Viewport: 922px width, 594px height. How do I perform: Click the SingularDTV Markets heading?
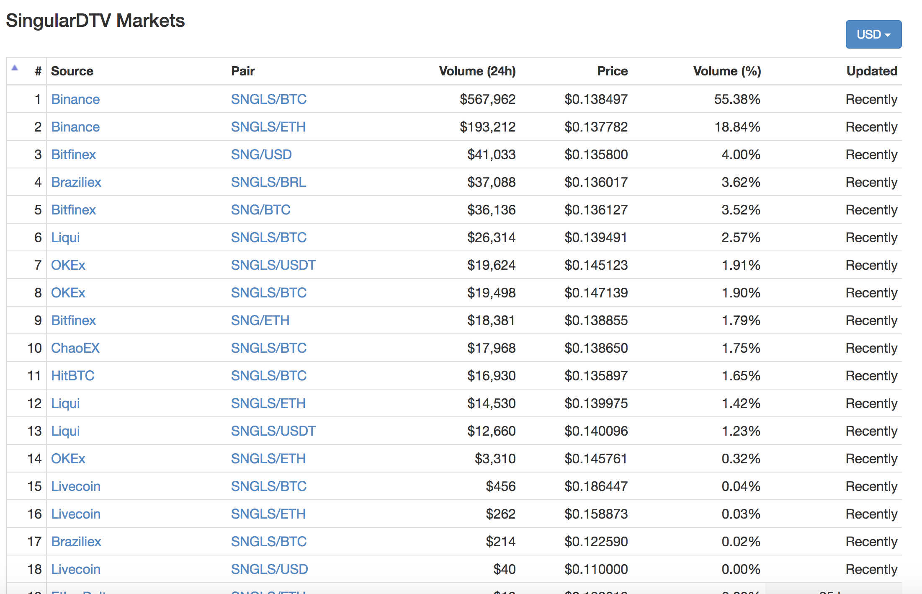click(95, 21)
